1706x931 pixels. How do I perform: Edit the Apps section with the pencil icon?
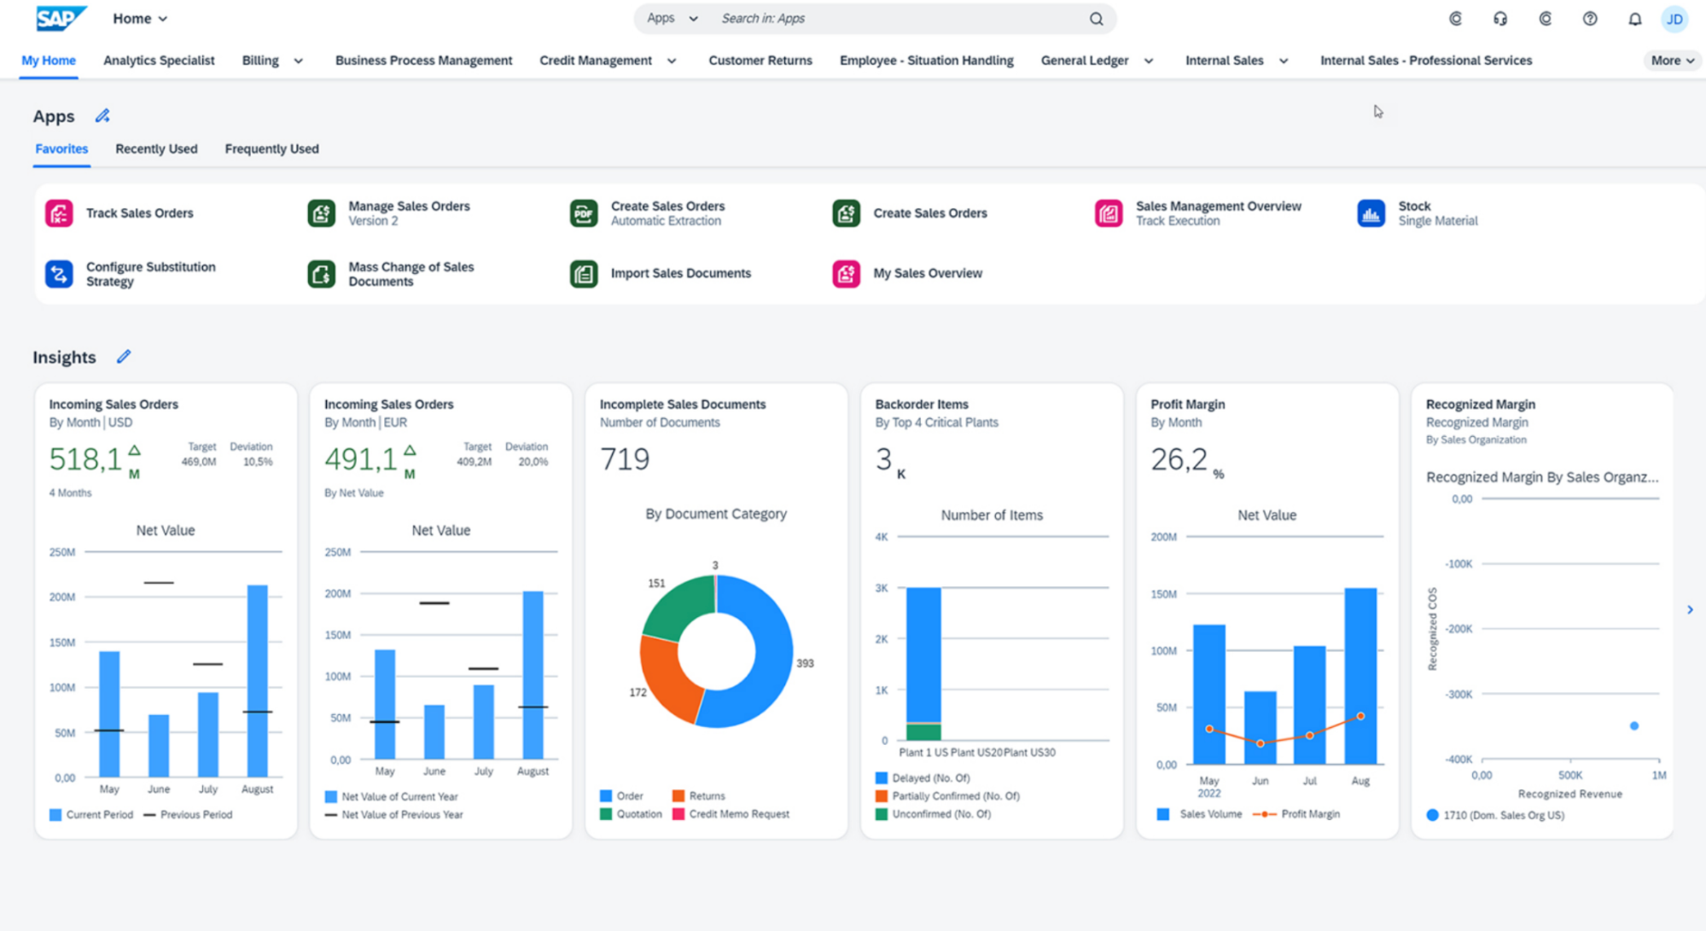(102, 116)
